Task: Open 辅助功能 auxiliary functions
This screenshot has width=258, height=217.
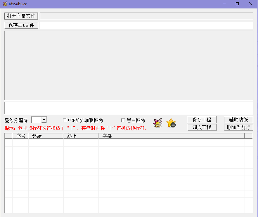Action: coord(238,120)
